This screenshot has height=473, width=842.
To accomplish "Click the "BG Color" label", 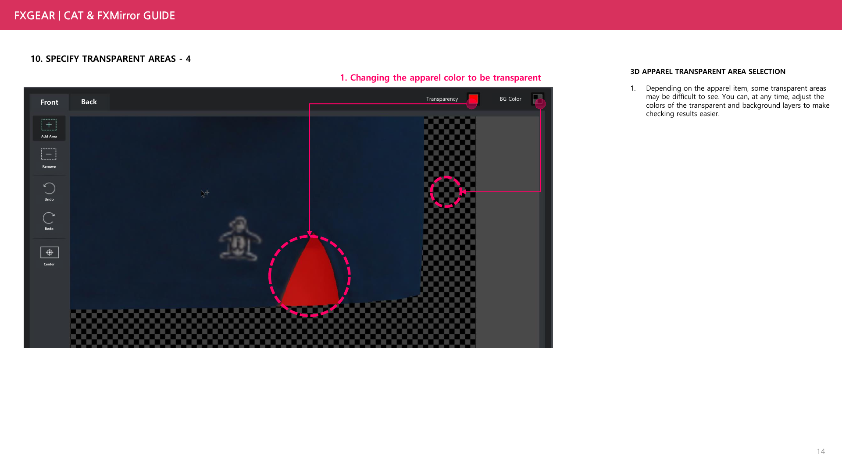I will (510, 99).
